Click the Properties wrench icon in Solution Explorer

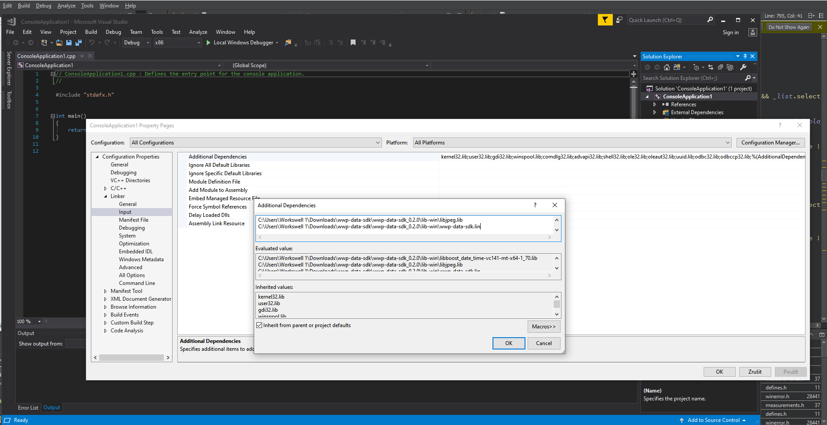click(743, 67)
